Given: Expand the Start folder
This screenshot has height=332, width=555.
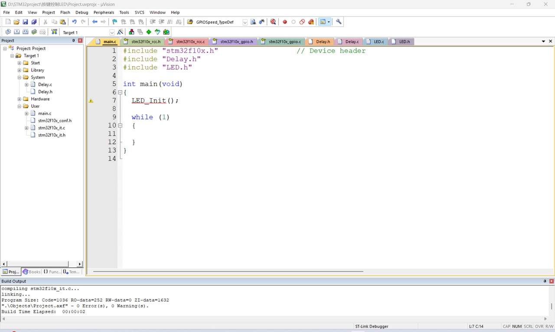Looking at the screenshot, I should click(x=19, y=63).
